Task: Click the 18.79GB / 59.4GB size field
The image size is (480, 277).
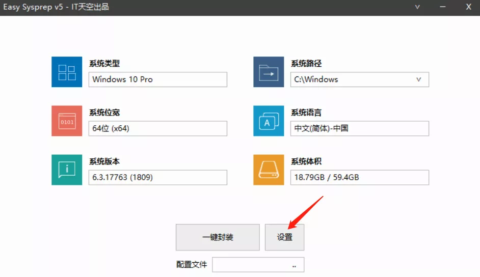Action: pyautogui.click(x=359, y=177)
